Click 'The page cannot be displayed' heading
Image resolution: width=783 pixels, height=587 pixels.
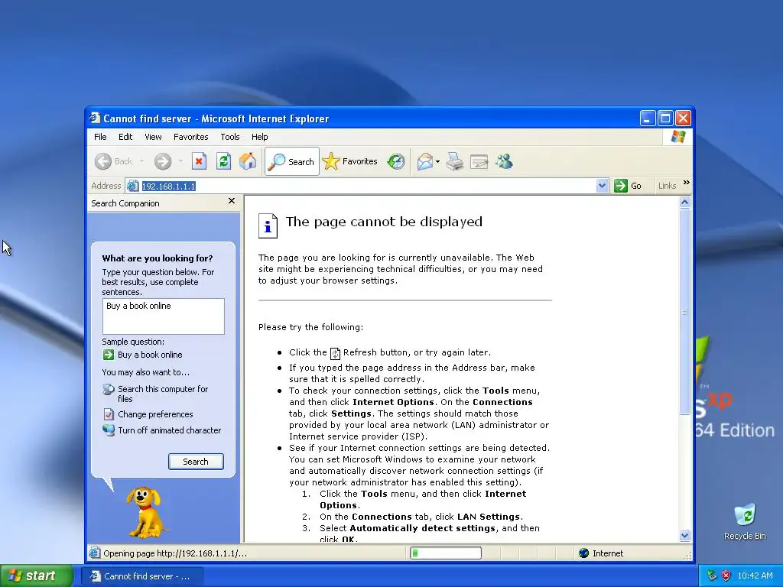pyautogui.click(x=384, y=222)
